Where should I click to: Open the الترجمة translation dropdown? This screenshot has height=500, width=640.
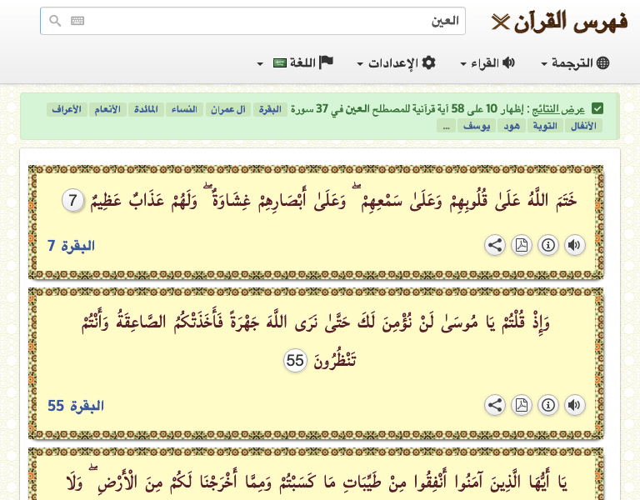click(576, 63)
